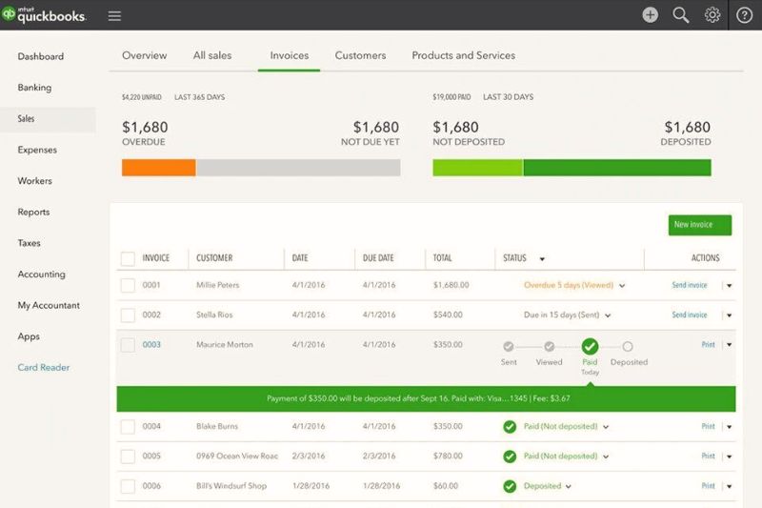762x508 pixels.
Task: Select all invoices with header checkbox
Action: coord(128,258)
